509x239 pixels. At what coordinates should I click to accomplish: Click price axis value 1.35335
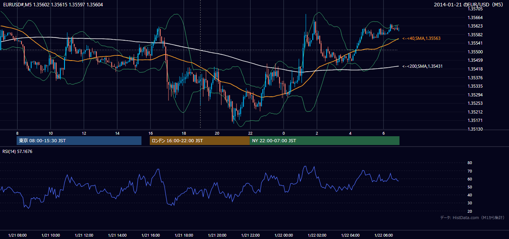coord(475,86)
